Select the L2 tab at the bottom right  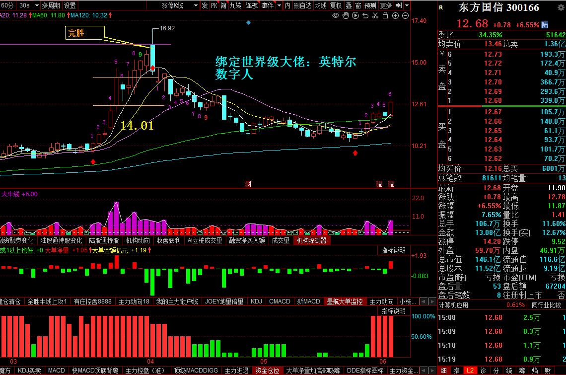click(x=470, y=371)
